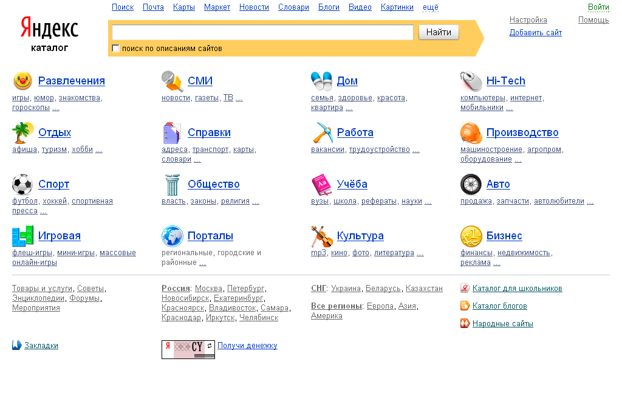
Task: Open Блоги in top navigation
Action: 329,7
